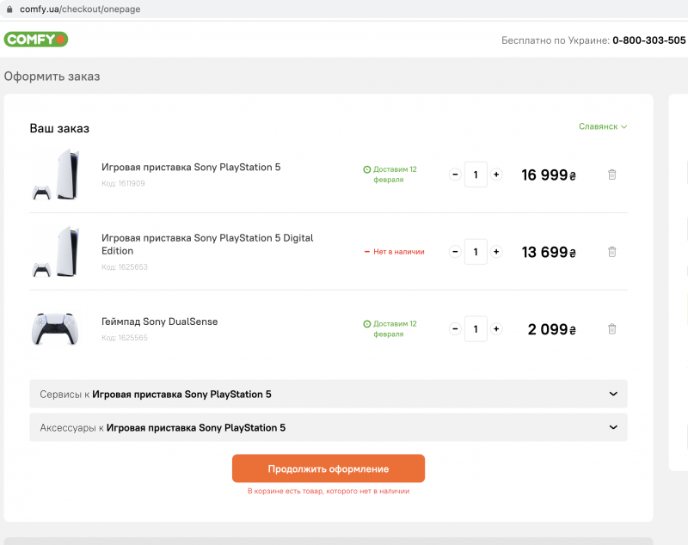This screenshot has width=688, height=545.
Task: Increase DualSense gamepad quantity
Action: [x=496, y=329]
